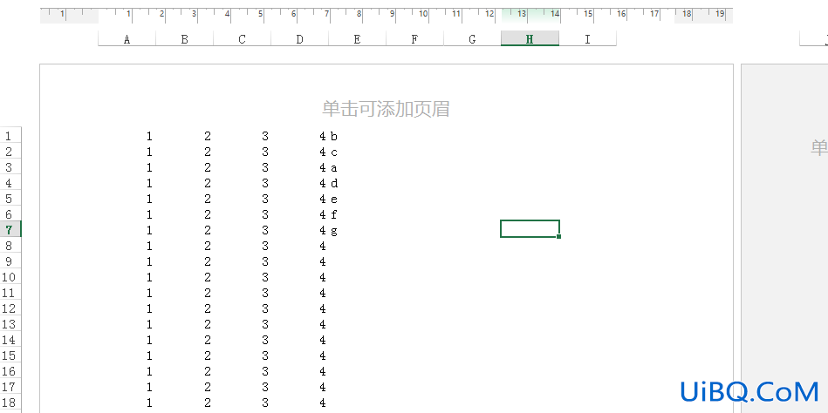Select row 17 header
This screenshot has width=828, height=413.
click(x=10, y=387)
